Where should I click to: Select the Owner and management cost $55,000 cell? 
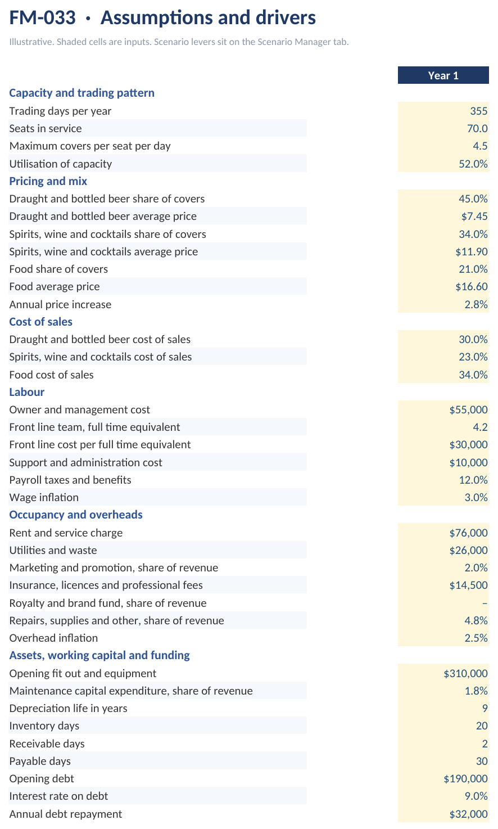pyautogui.click(x=443, y=409)
